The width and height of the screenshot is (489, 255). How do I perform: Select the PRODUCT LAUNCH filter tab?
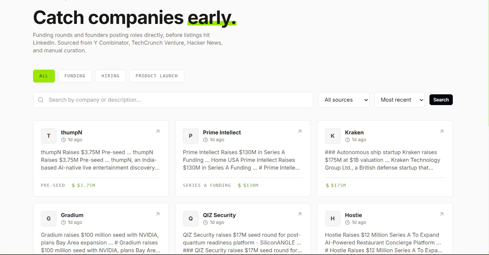[156, 76]
